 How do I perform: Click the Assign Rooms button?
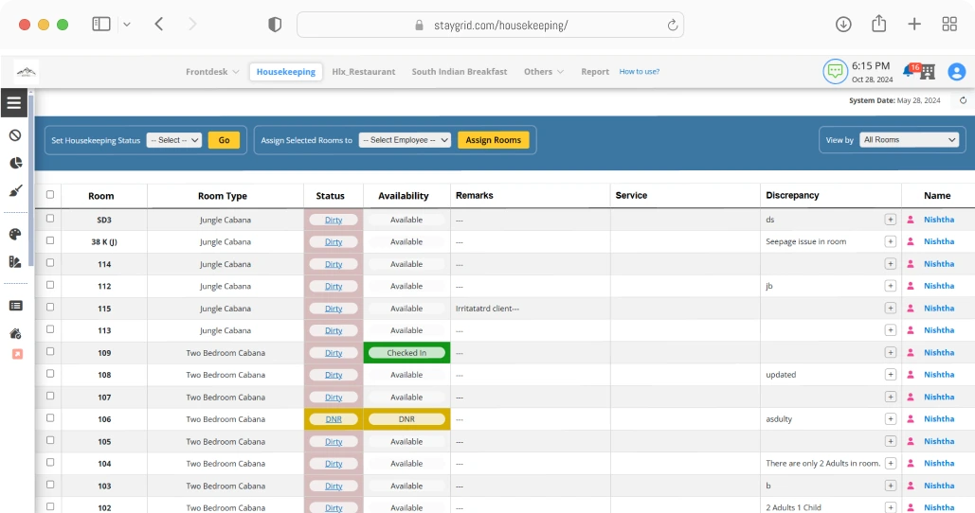pyautogui.click(x=494, y=140)
